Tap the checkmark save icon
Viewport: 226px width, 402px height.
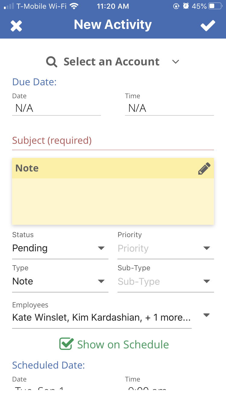pyautogui.click(x=208, y=26)
